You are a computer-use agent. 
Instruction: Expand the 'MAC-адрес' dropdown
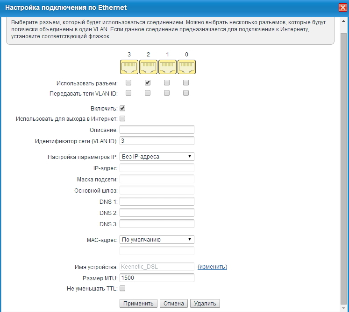coord(157,239)
